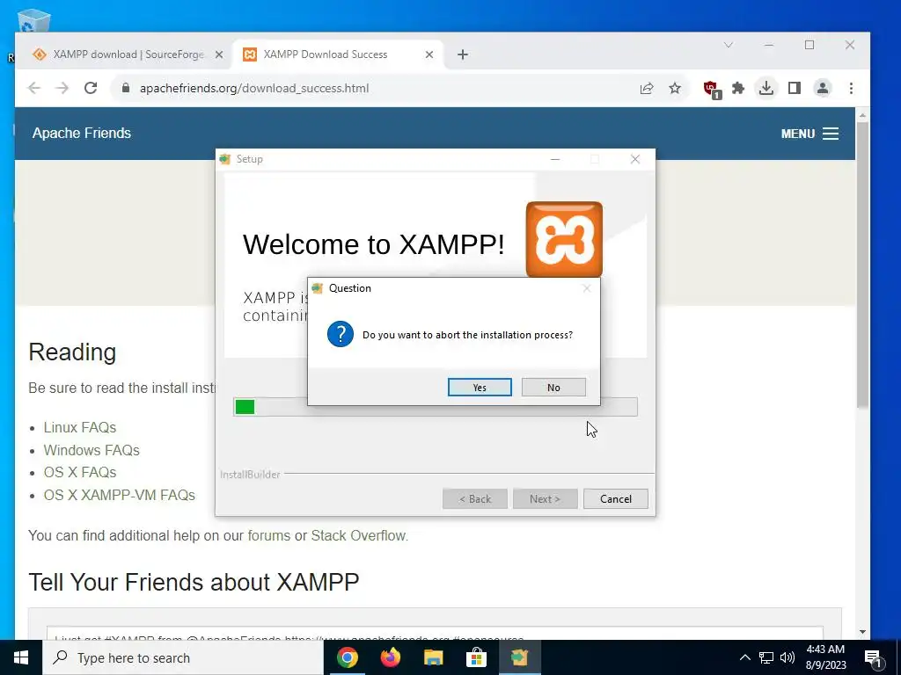The width and height of the screenshot is (901, 675).
Task: Toggle Chrome side panel
Action: coord(795,88)
